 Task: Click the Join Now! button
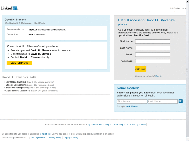pos(141,69)
